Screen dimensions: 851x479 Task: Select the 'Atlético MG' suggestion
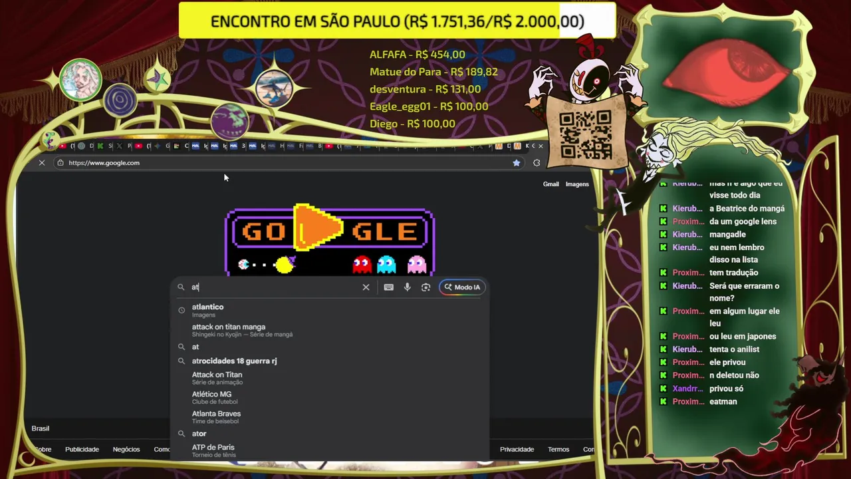tap(329, 397)
